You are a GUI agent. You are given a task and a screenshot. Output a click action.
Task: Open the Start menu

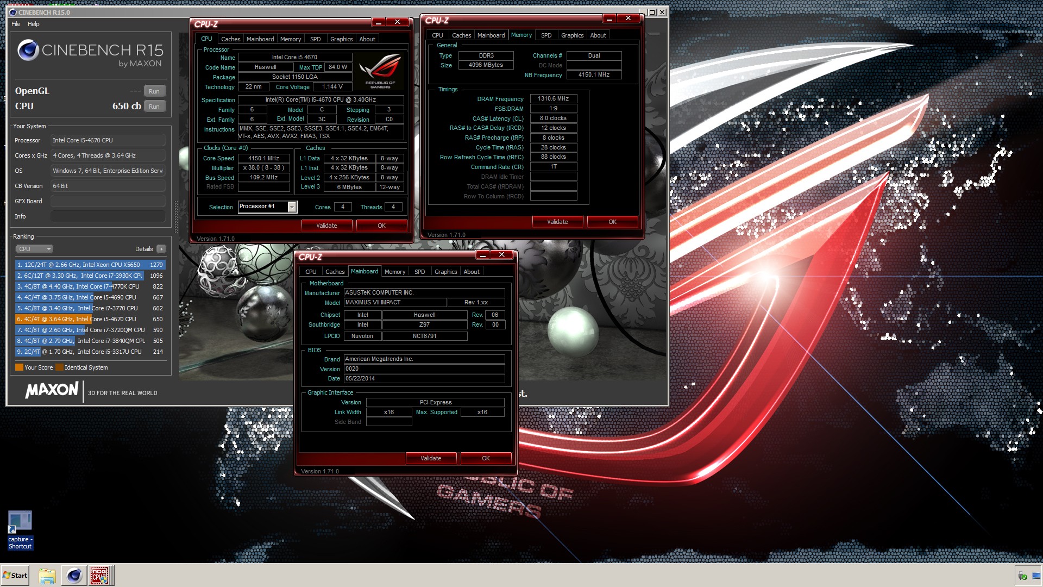(15, 576)
